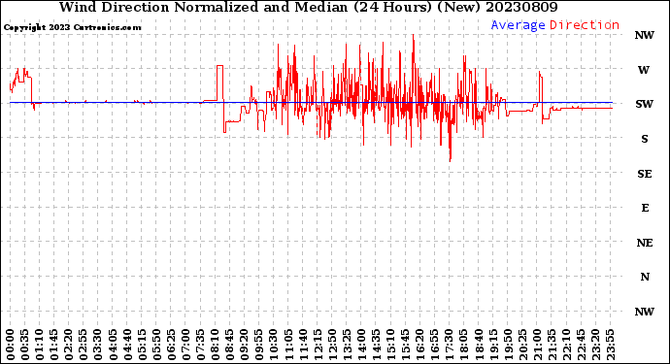Select the "16:20" time axis label
This screenshot has height=364, width=670.
(x=420, y=345)
